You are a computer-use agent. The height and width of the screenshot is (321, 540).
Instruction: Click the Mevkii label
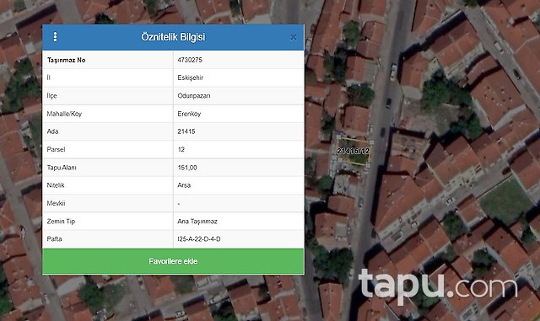57,203
